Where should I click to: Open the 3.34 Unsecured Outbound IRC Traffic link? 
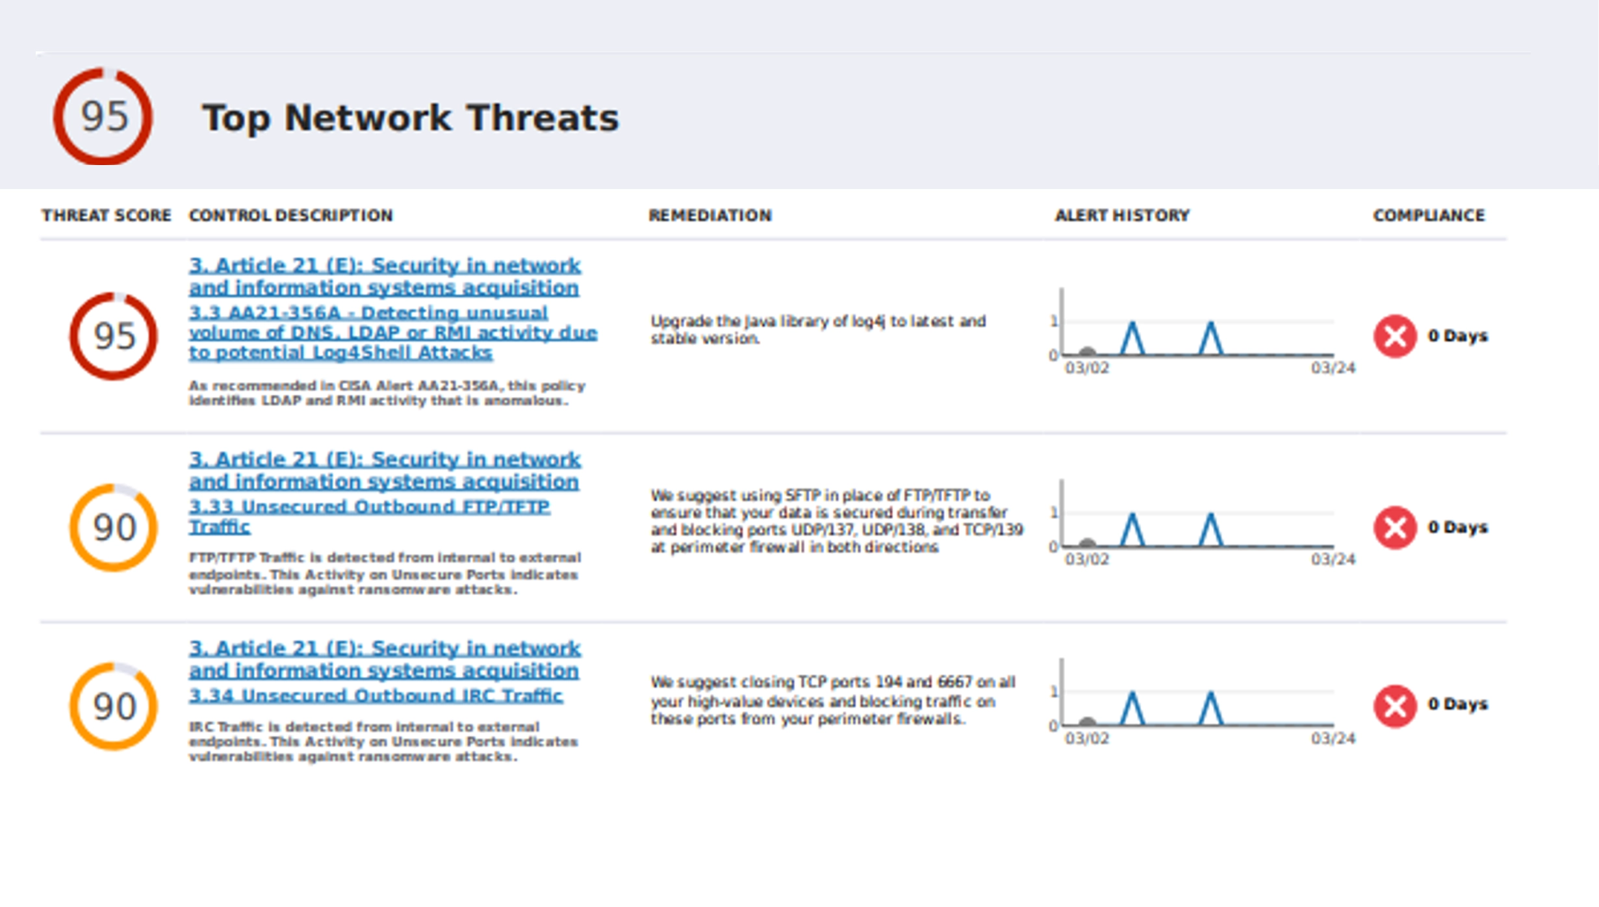coord(376,696)
